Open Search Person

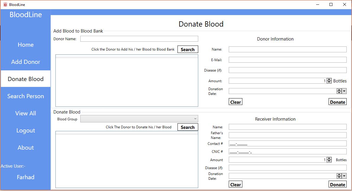point(25,96)
